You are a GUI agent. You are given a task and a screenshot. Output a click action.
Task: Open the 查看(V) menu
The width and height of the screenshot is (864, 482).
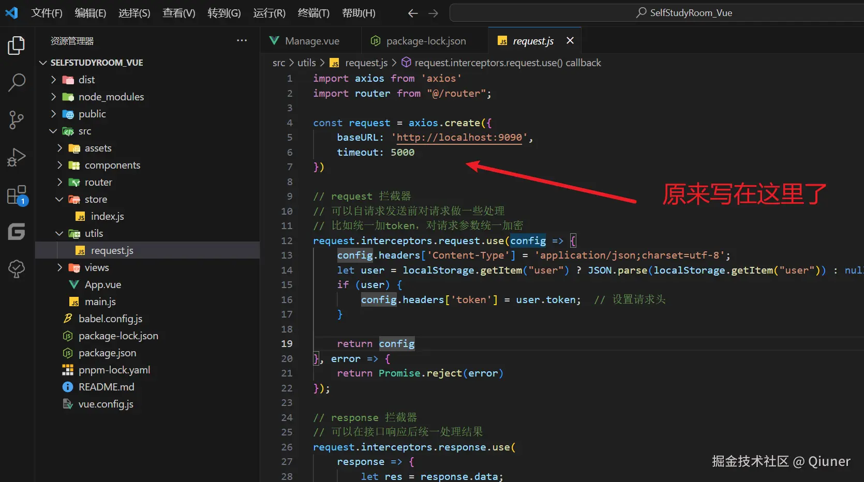point(179,13)
